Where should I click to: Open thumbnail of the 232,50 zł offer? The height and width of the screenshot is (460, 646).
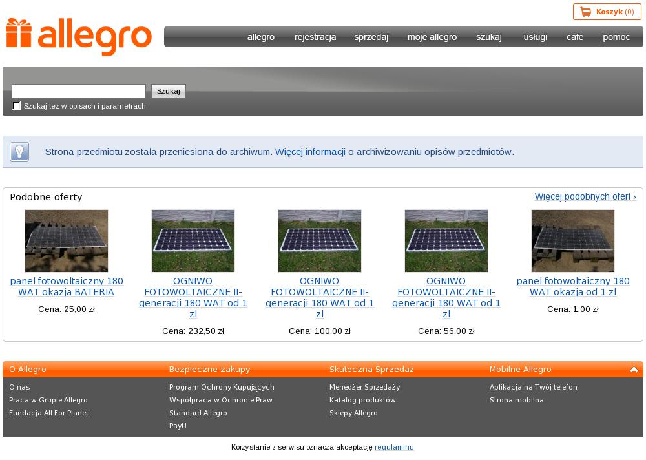coord(193,241)
